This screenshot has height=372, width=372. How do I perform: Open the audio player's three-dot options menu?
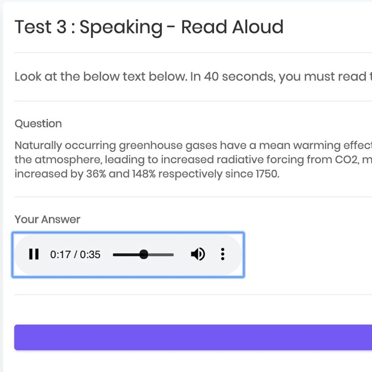click(223, 255)
